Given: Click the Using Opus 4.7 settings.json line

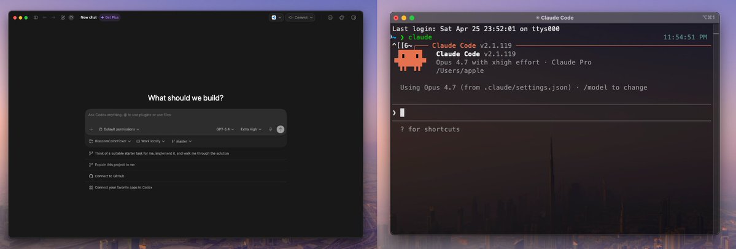Looking at the screenshot, I should pyautogui.click(x=524, y=88).
